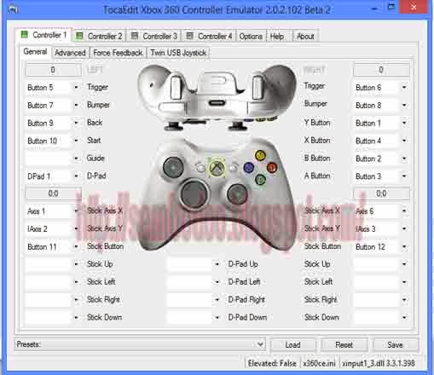This screenshot has width=434, height=375.
Task: Expand the D-Pad Up dropdown
Action: click(217, 264)
